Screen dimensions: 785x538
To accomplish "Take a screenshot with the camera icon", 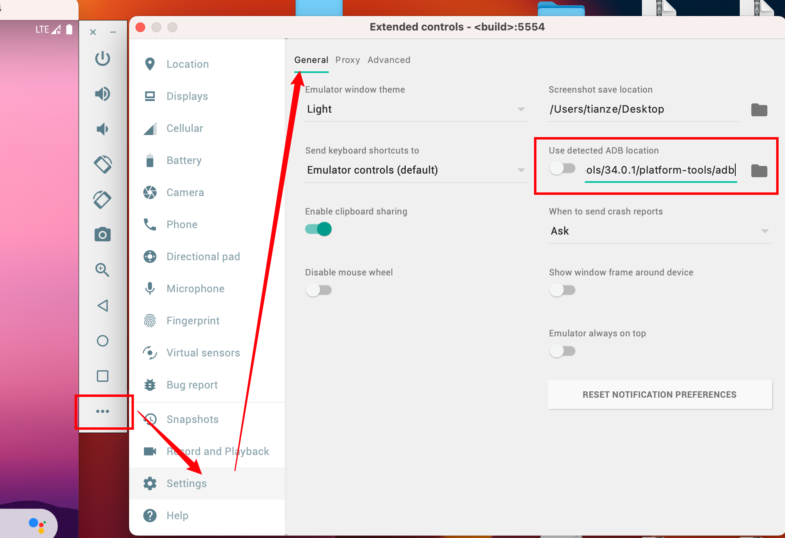I will pos(103,235).
